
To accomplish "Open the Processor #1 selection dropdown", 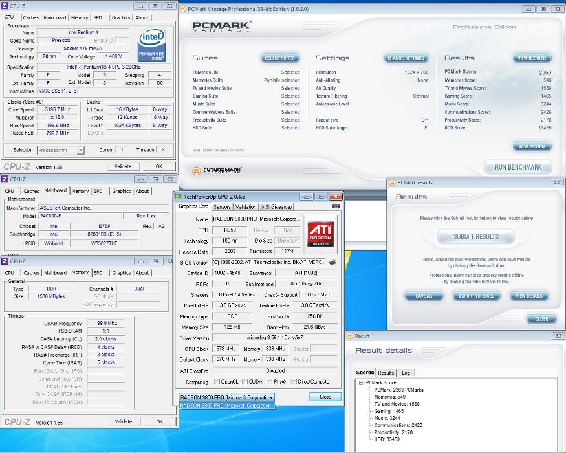I will [x=61, y=150].
